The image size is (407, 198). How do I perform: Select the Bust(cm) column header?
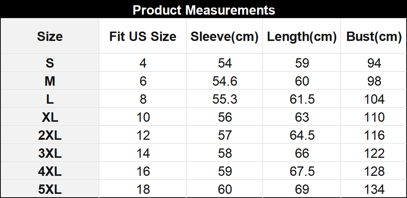[374, 36]
